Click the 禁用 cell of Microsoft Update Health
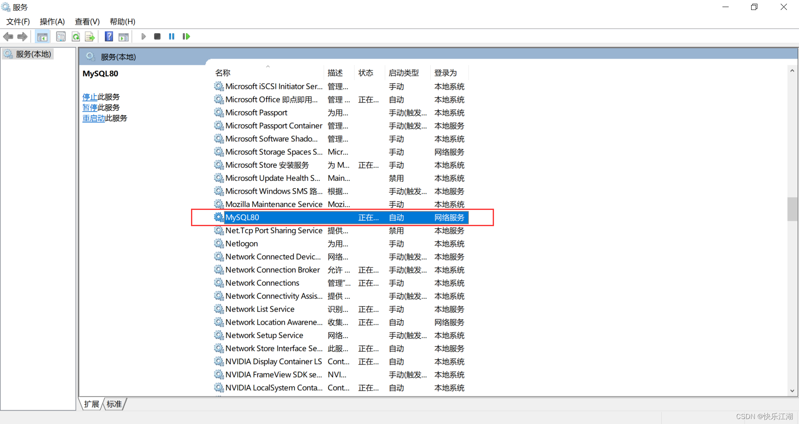 point(396,178)
